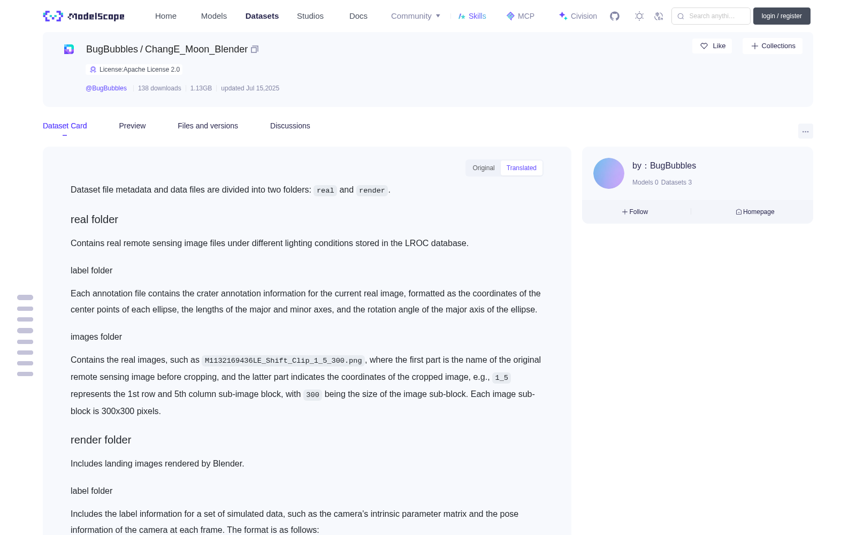Click the by：BugBubbles author name
The width and height of the screenshot is (856, 535).
(664, 166)
